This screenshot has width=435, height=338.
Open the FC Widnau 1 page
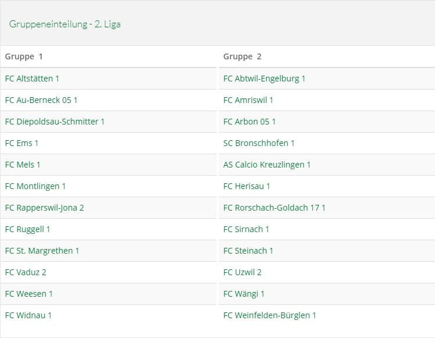coord(28,315)
